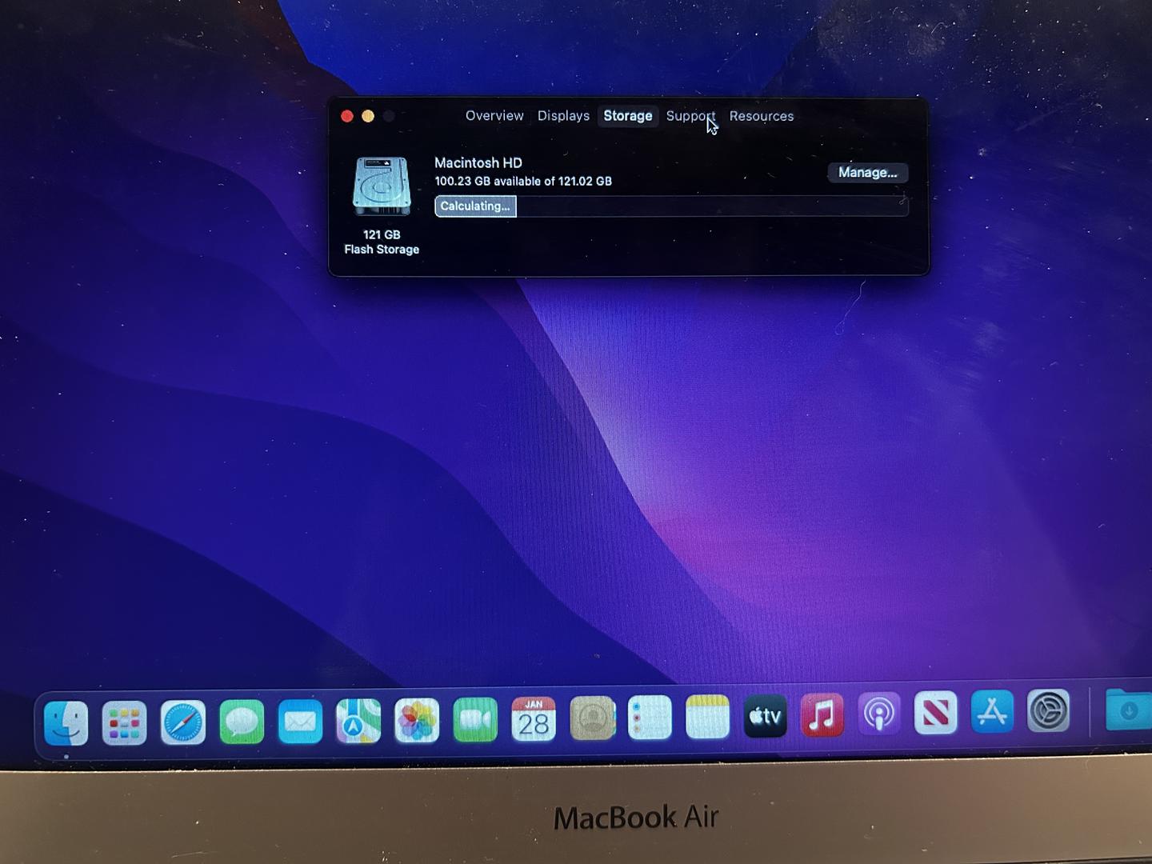Open the Photos app icon
Screen dimensions: 1152x864
(417, 720)
